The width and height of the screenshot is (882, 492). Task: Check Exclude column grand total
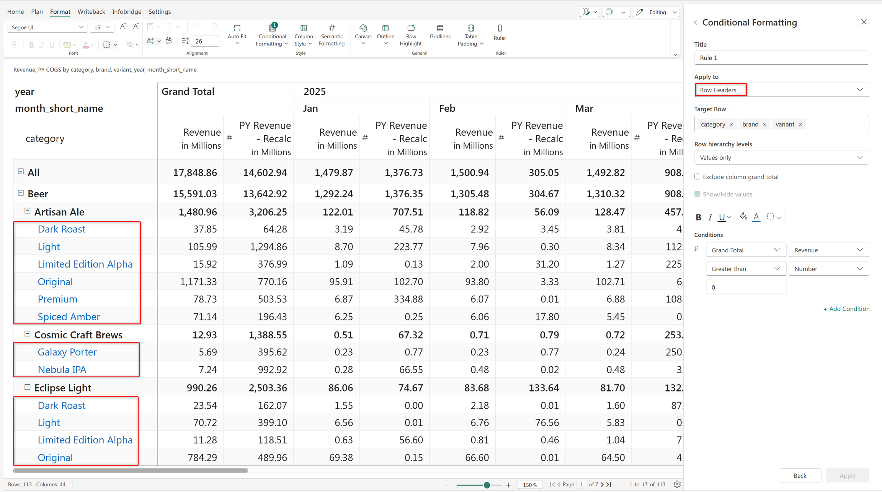pyautogui.click(x=697, y=177)
